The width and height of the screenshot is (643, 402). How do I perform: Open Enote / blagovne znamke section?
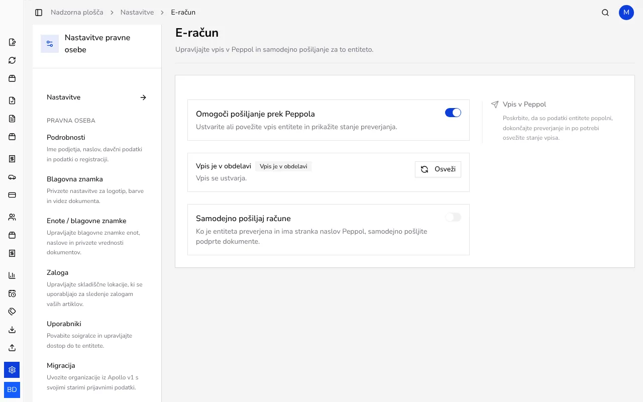coord(97,236)
